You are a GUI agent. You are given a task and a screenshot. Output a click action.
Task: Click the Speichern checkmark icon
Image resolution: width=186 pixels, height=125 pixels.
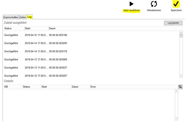[x=176, y=4]
